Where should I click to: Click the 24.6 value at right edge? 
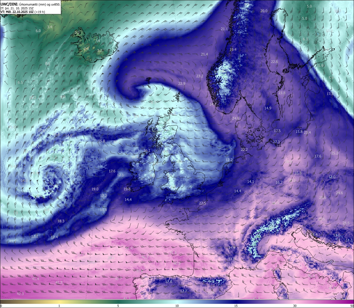339,193
